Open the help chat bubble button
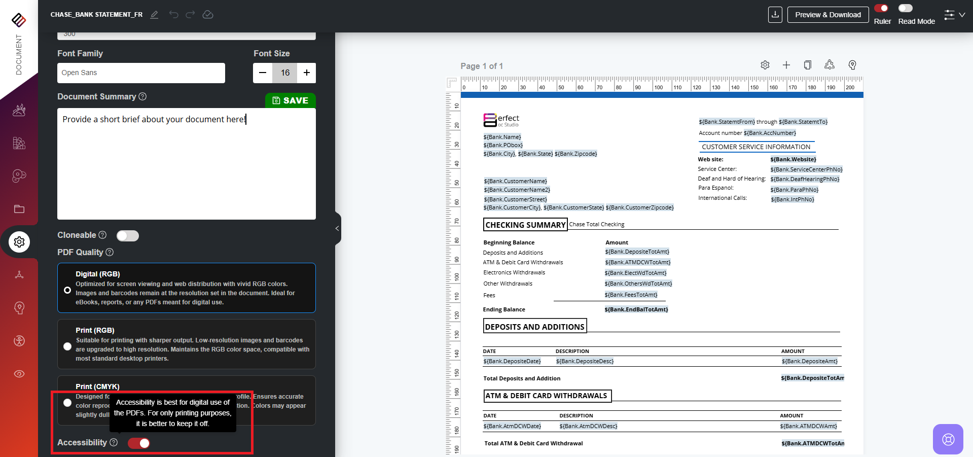 (948, 439)
